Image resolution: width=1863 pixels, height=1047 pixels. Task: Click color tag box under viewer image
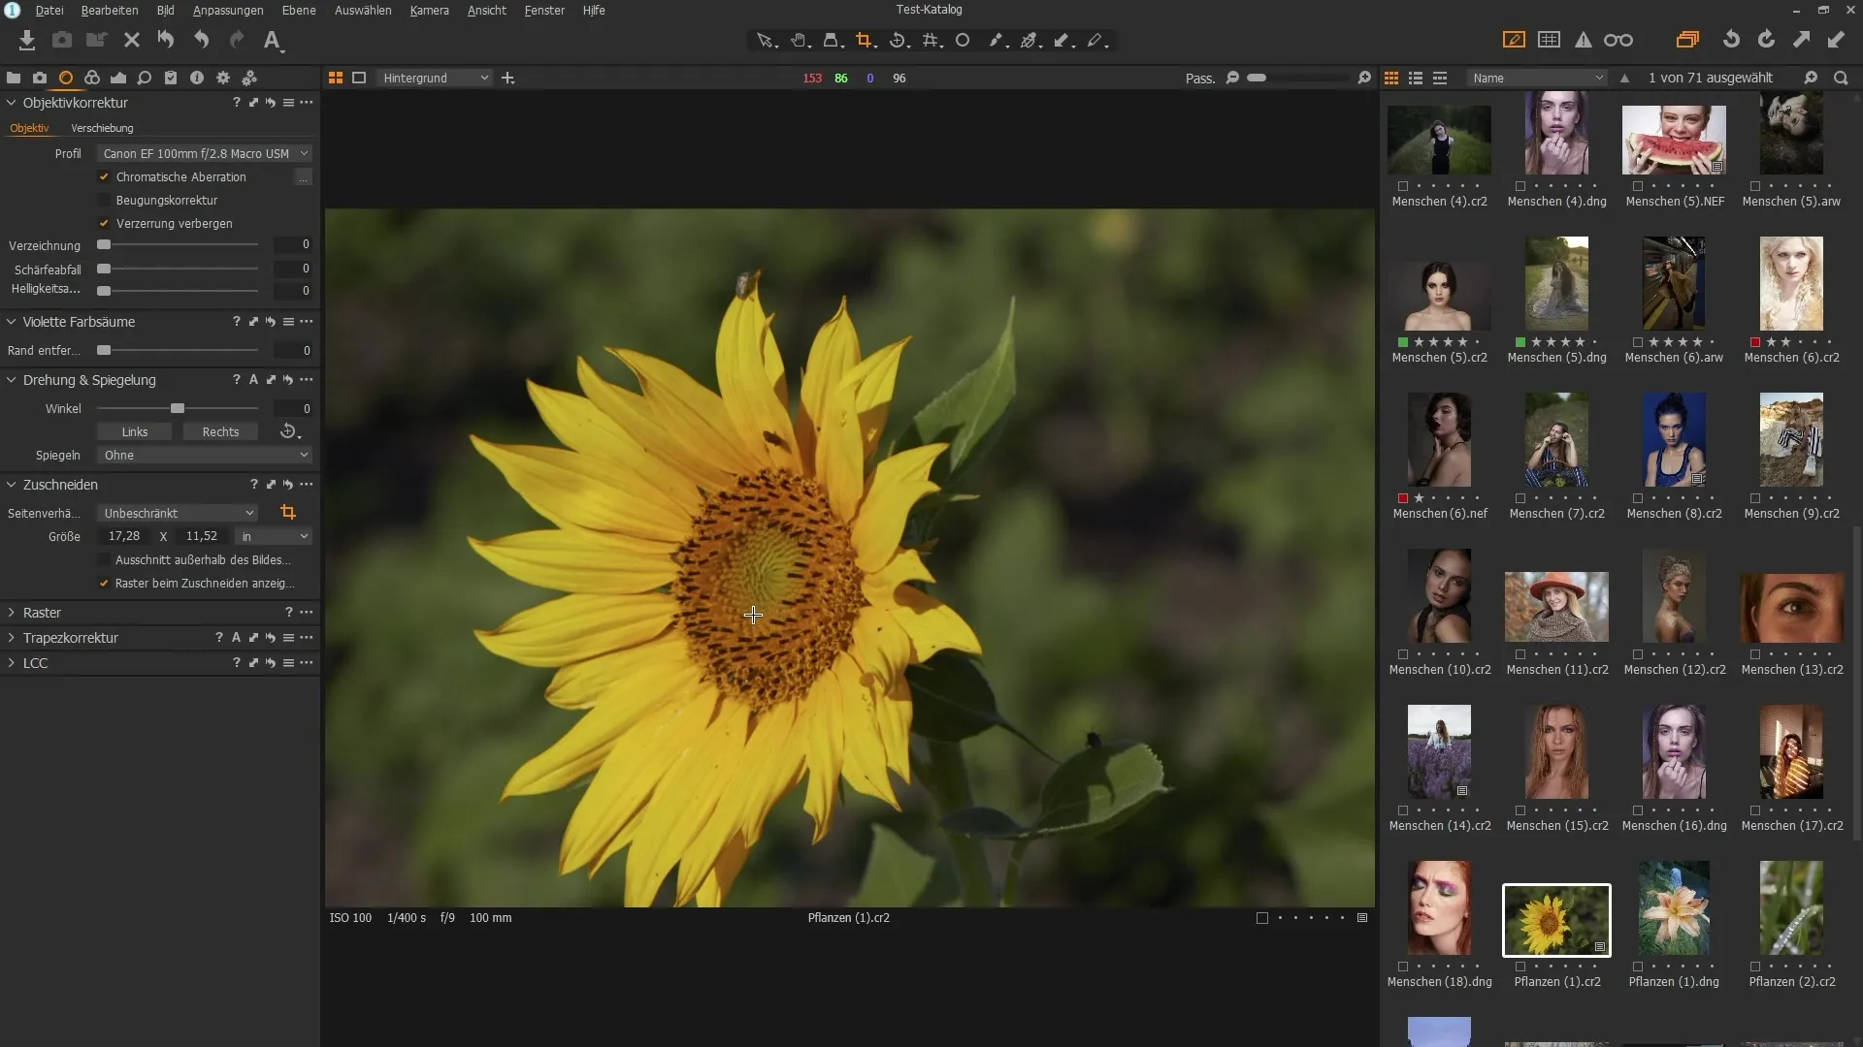1261,918
